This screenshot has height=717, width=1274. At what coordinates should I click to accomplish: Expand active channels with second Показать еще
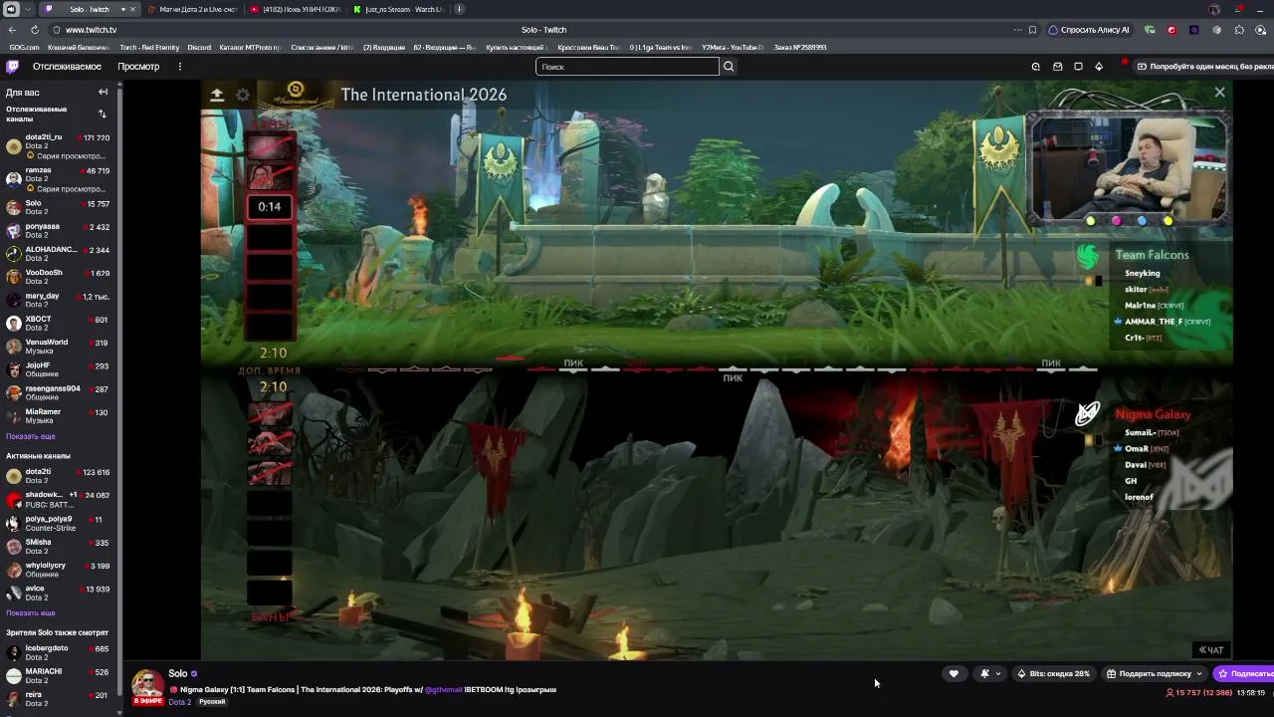pos(31,613)
